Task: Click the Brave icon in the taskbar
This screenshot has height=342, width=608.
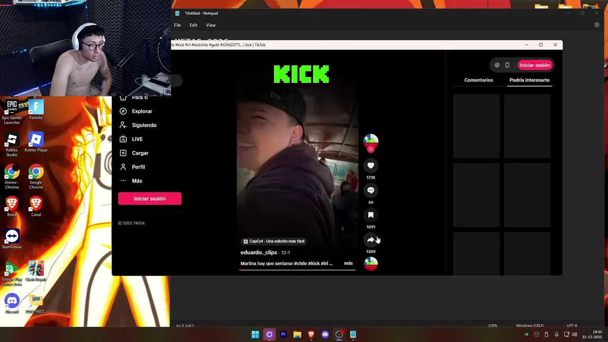Action: tap(311, 334)
